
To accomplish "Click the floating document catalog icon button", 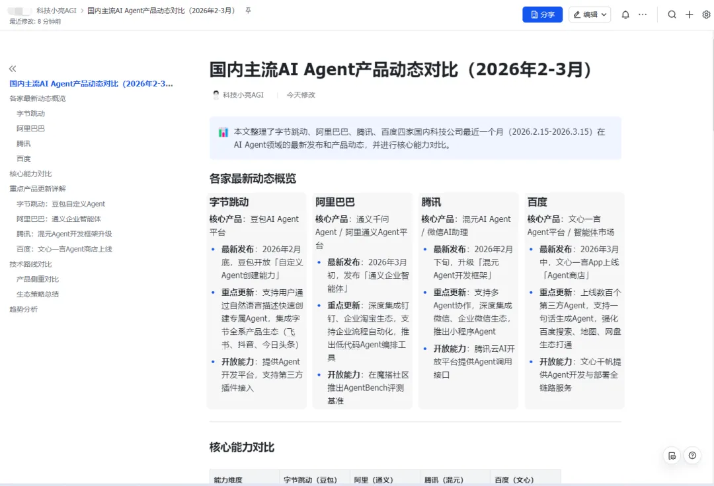I will (672, 456).
